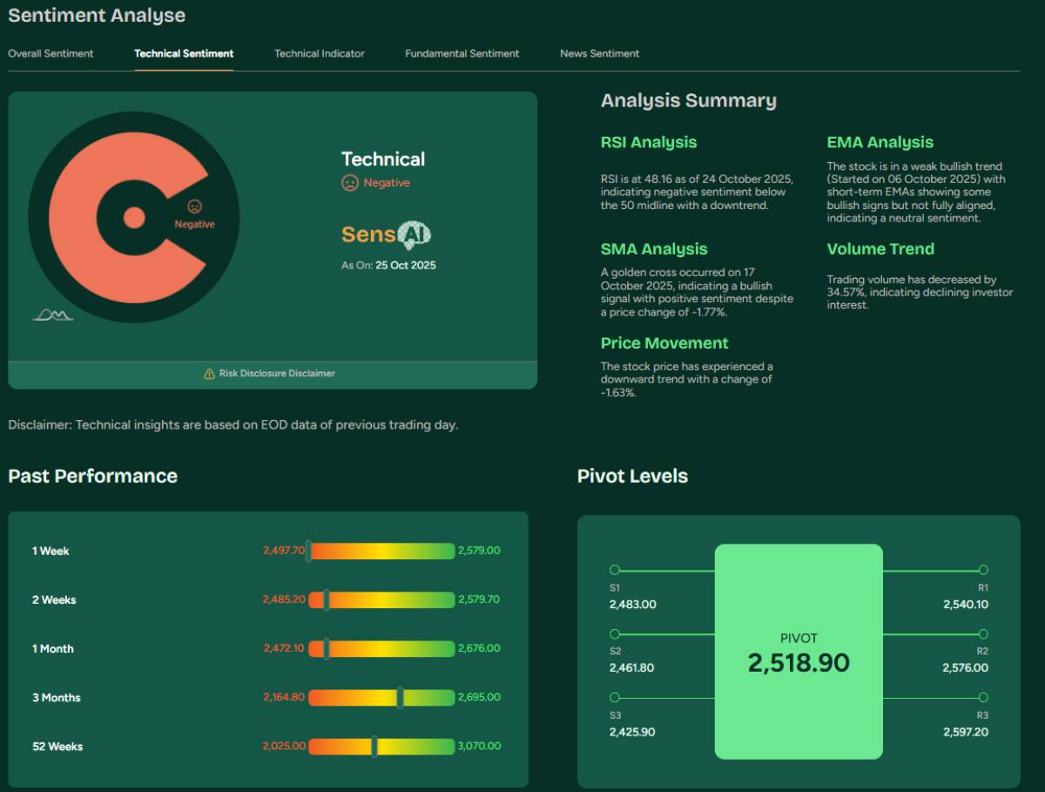1045x792 pixels.
Task: Click the RSI Analysis heading
Action: point(648,142)
